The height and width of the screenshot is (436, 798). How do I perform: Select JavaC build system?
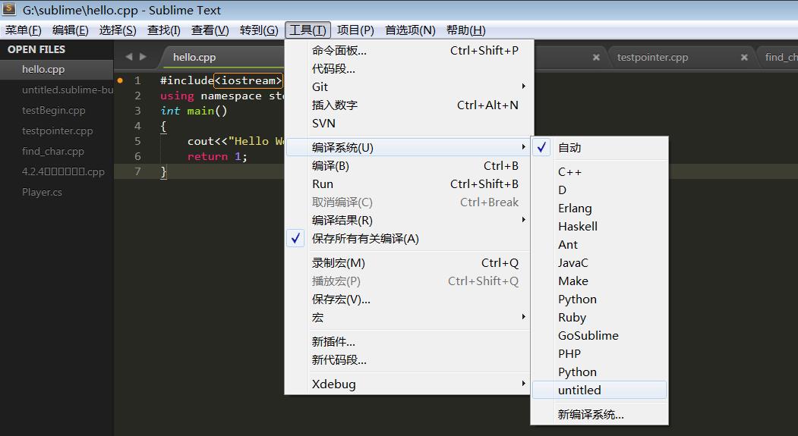click(x=599, y=262)
